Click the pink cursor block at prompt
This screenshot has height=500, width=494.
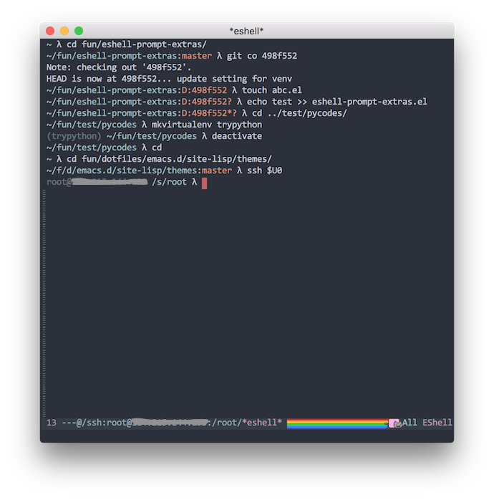[204, 183]
